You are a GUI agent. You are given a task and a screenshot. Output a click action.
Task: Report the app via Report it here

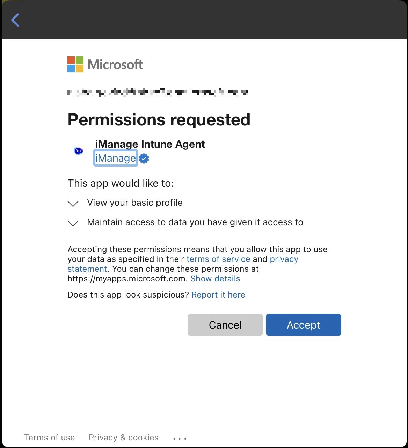218,295
